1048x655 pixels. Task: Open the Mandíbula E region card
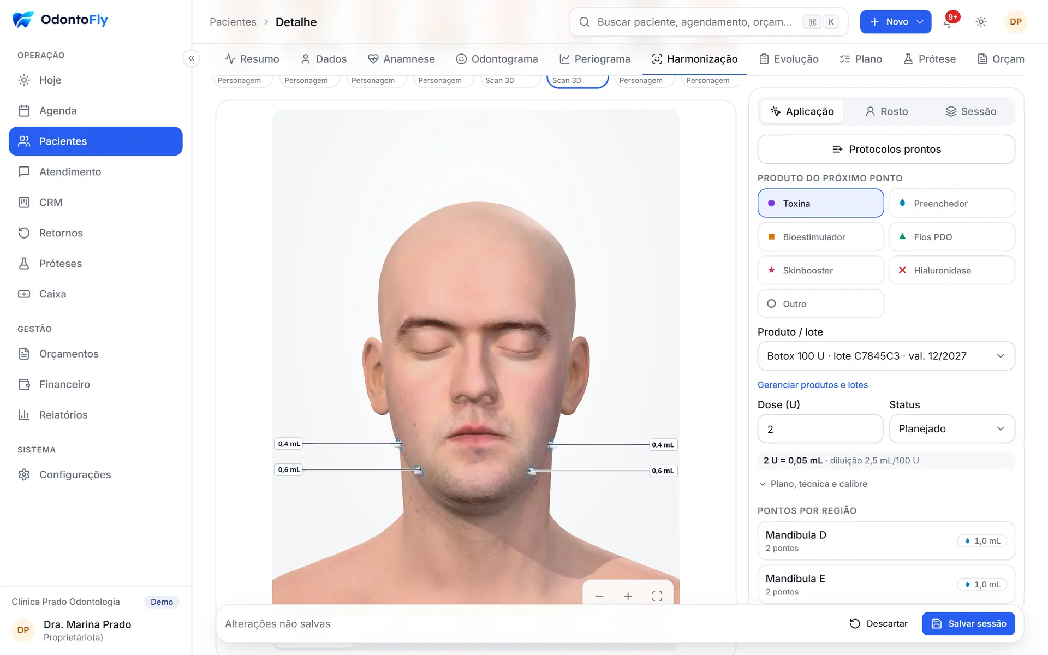click(x=886, y=585)
